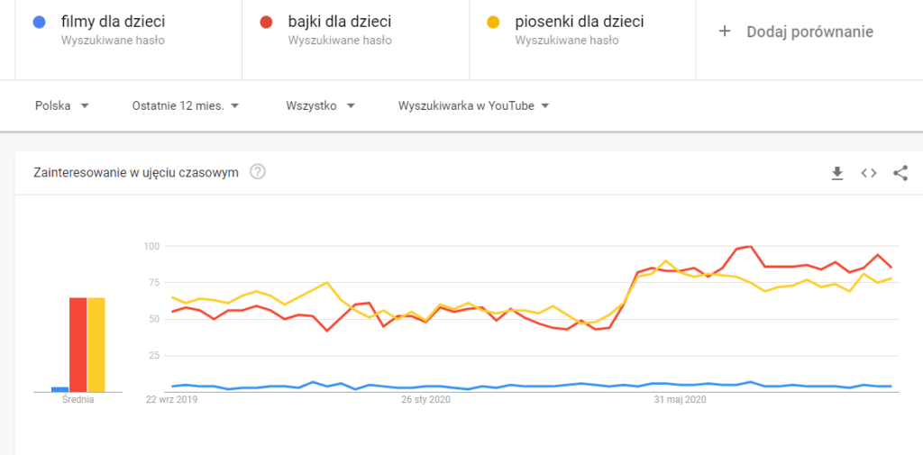The height and width of the screenshot is (455, 923).
Task: Expand the Wyszukiwarka w YouTube dropdown
Action: (474, 105)
